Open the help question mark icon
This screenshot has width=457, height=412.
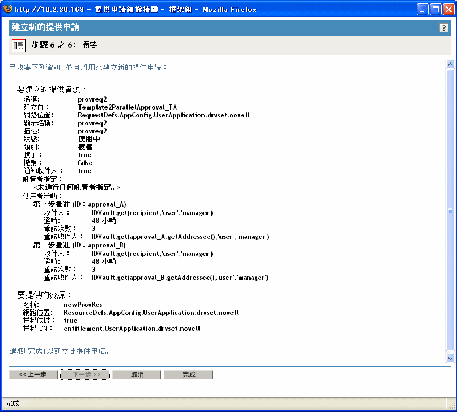coord(443,28)
